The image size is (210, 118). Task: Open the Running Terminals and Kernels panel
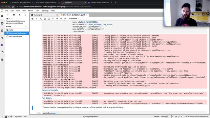click(x=2, y=23)
